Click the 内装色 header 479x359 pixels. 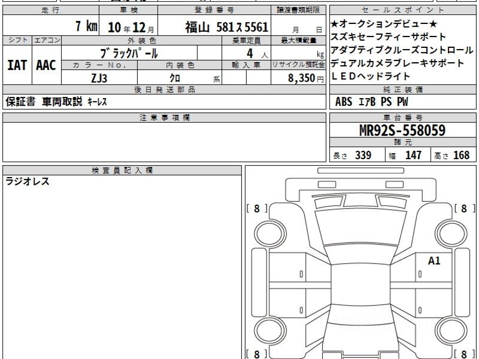(180, 65)
